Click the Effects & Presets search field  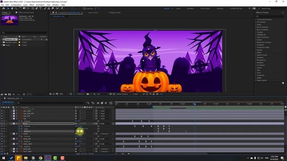click(x=270, y=17)
